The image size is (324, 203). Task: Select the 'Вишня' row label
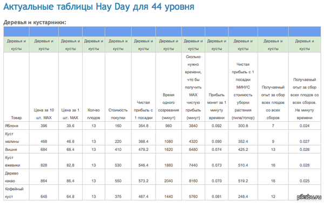[11, 149]
